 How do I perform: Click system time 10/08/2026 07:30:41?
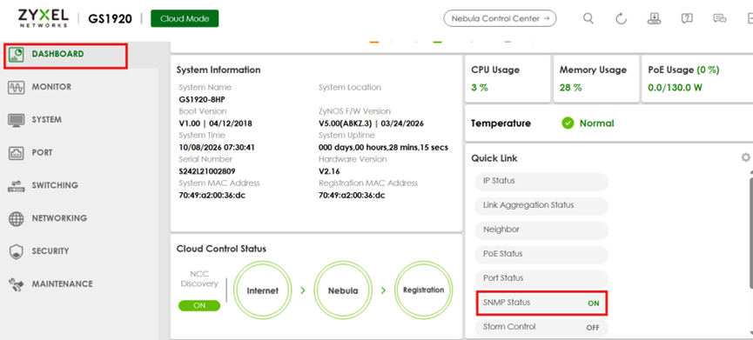pyautogui.click(x=217, y=148)
